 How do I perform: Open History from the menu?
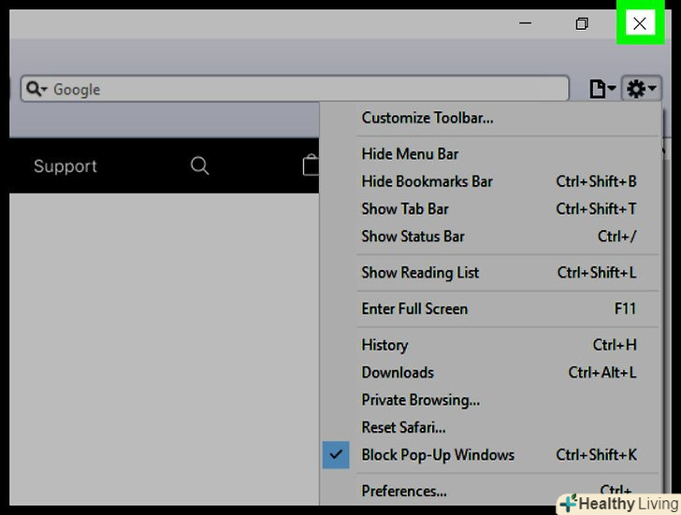(384, 345)
